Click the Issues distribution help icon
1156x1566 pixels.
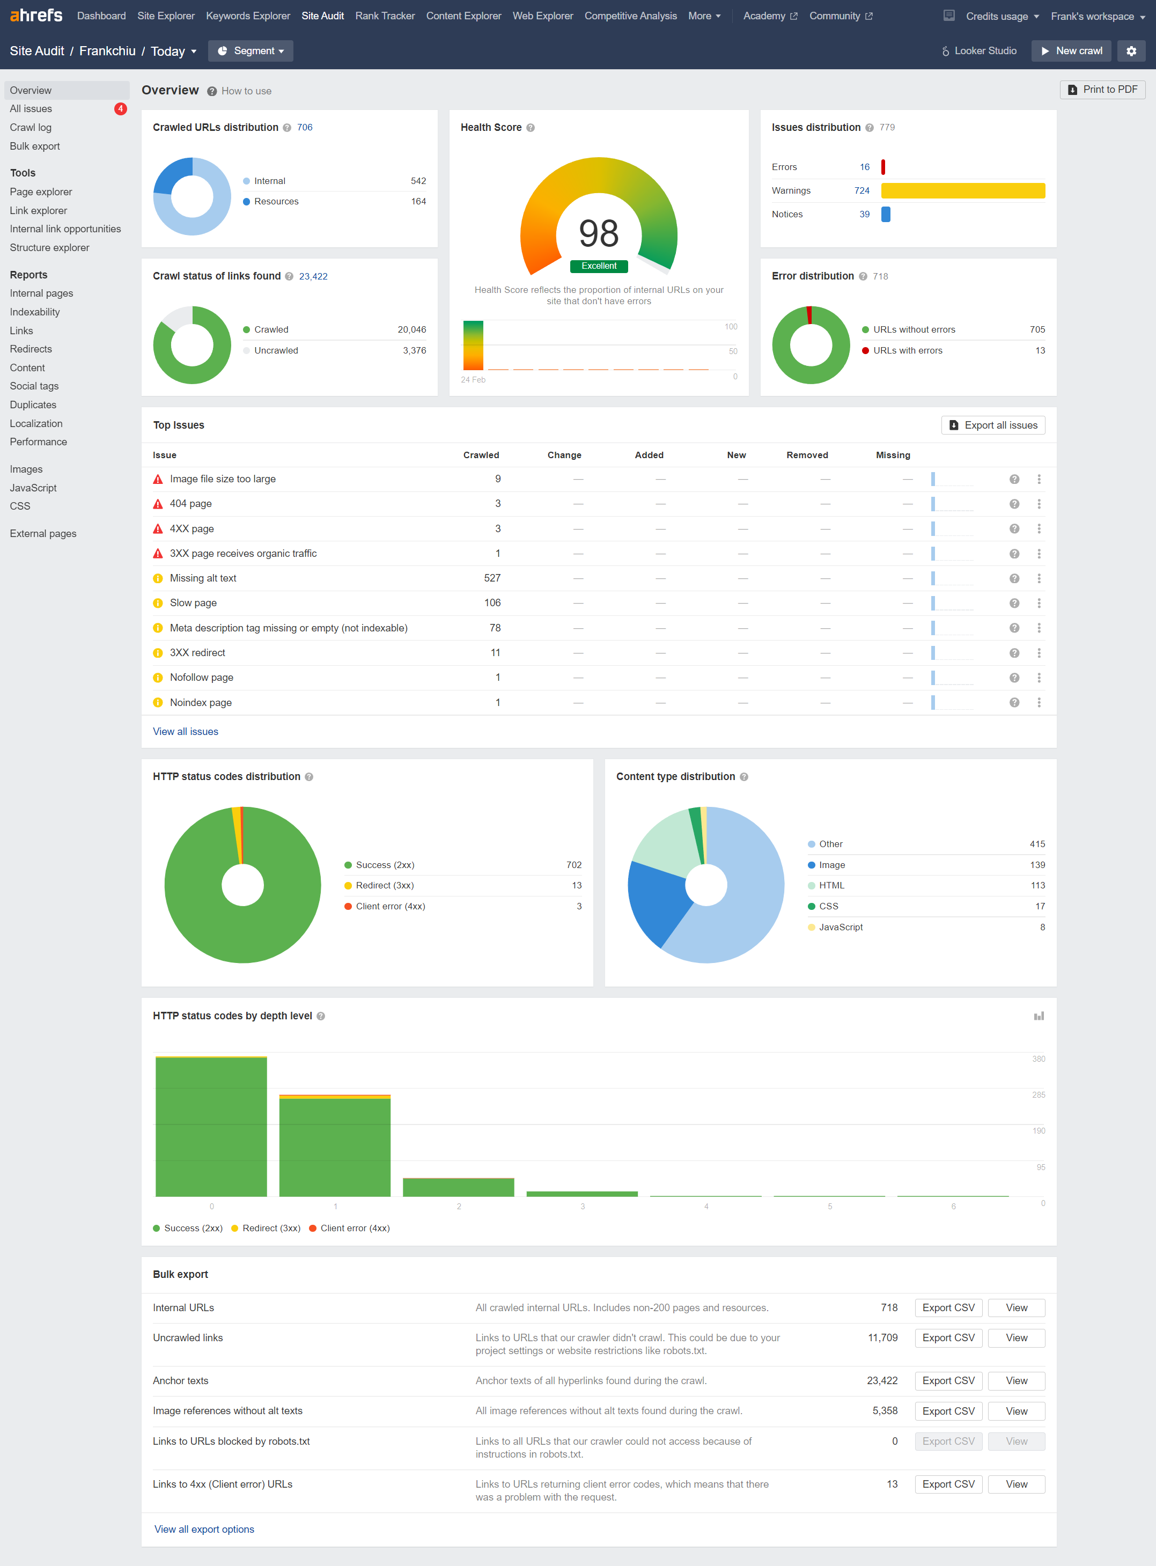[x=869, y=128]
